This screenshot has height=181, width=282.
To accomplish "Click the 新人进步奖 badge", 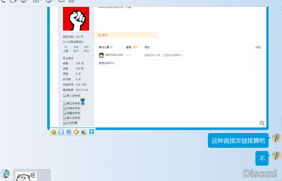I will coord(72,96).
